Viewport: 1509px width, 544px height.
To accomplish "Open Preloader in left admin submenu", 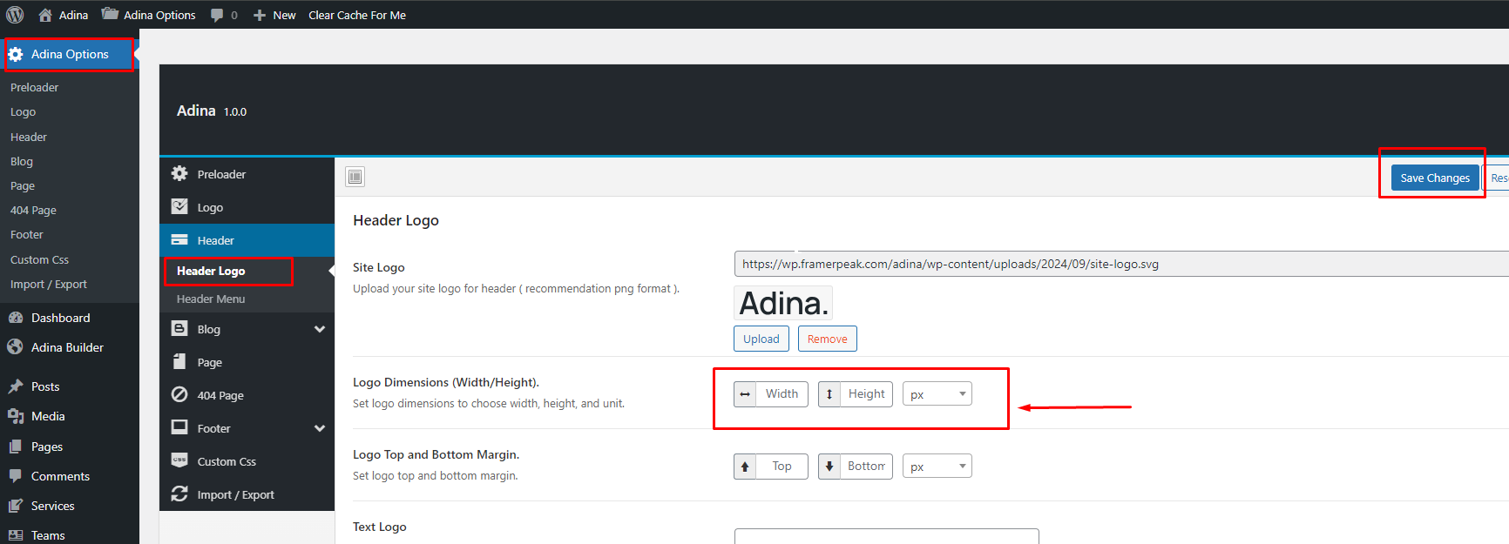I will (35, 87).
